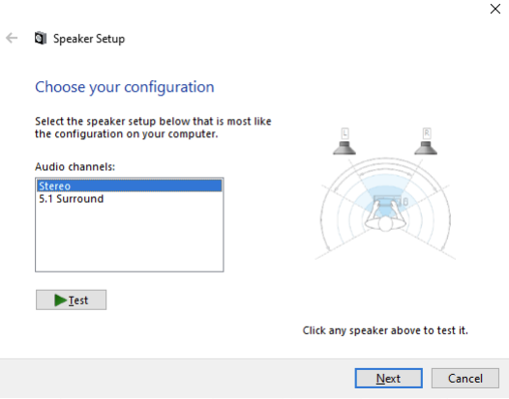Click the 'Click any speaker above' hint text
The height and width of the screenshot is (399, 509).
point(385,330)
